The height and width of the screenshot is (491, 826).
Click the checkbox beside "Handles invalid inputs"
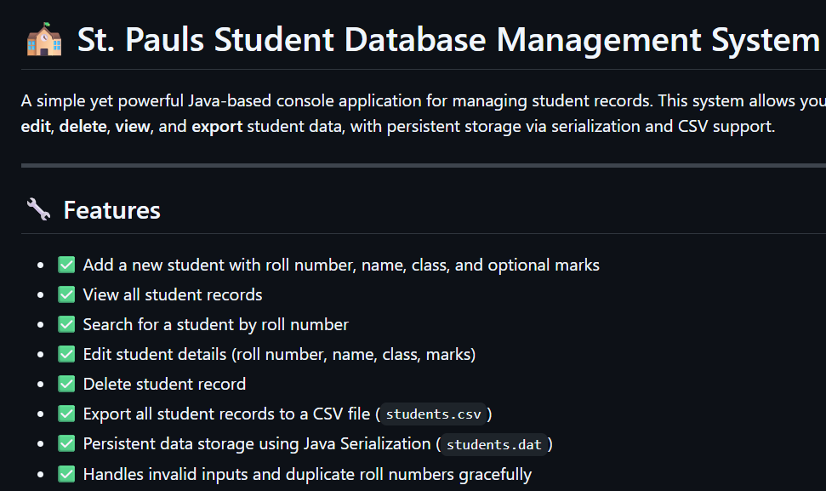[x=66, y=473]
